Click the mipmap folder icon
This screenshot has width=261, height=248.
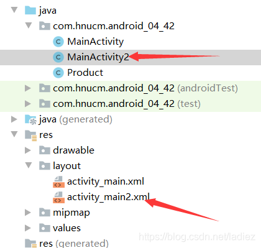click(45, 213)
